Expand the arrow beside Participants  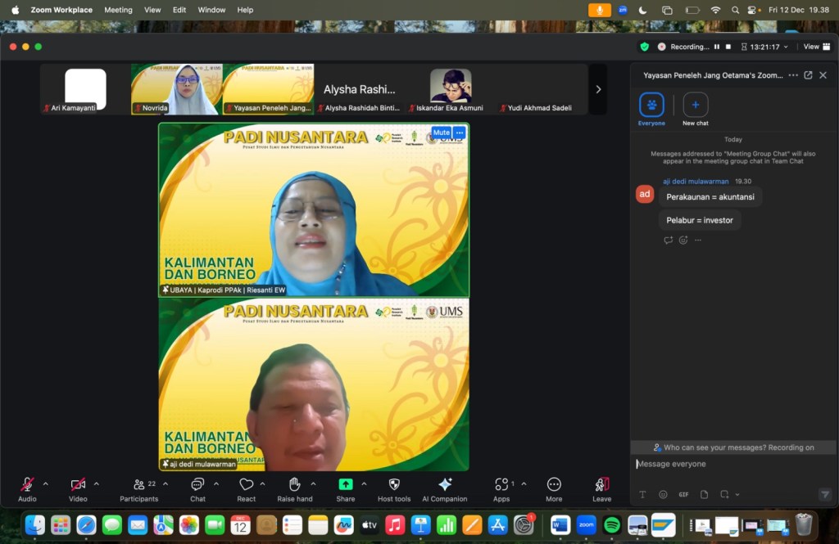[x=166, y=483]
